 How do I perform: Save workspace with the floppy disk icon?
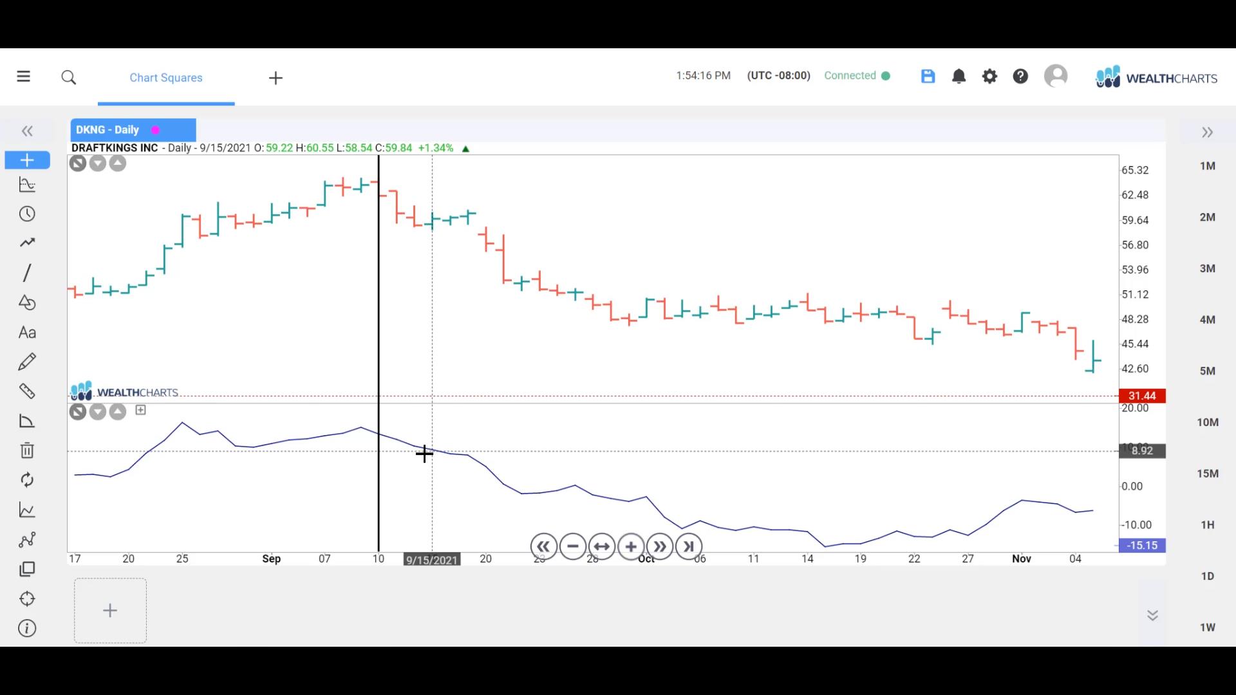point(928,77)
